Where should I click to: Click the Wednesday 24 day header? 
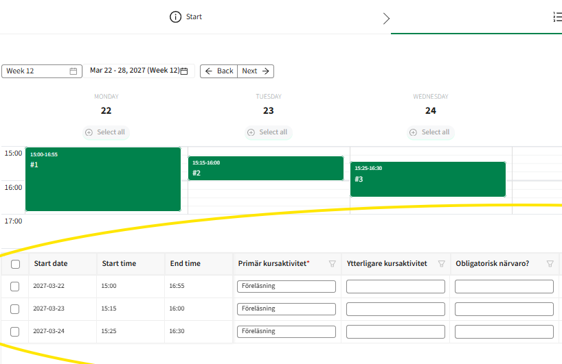pos(431,104)
